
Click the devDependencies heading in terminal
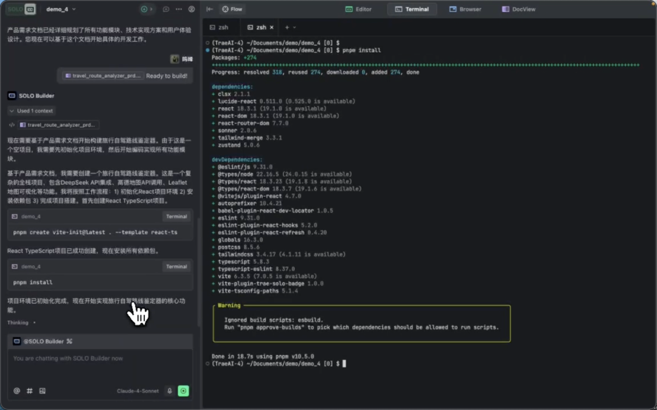point(237,159)
